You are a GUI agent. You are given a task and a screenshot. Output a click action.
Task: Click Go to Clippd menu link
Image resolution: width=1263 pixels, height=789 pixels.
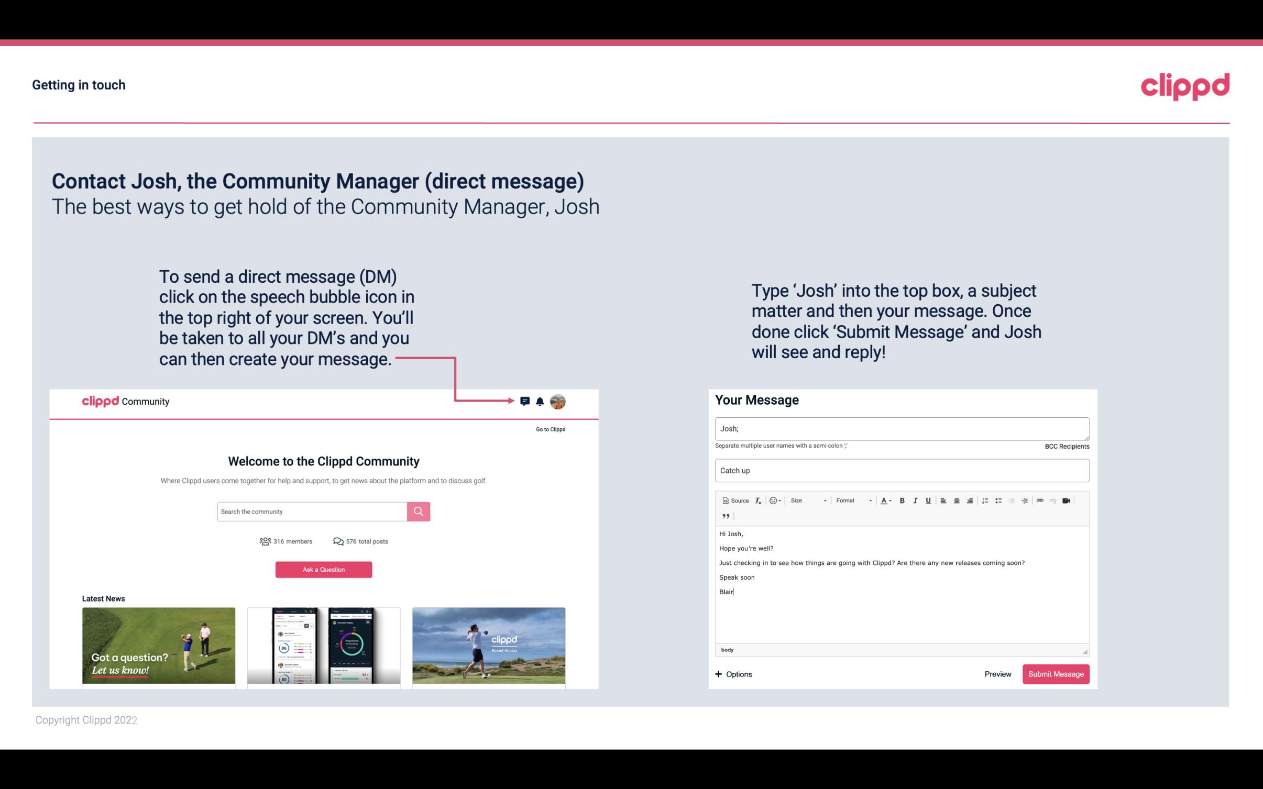549,429
